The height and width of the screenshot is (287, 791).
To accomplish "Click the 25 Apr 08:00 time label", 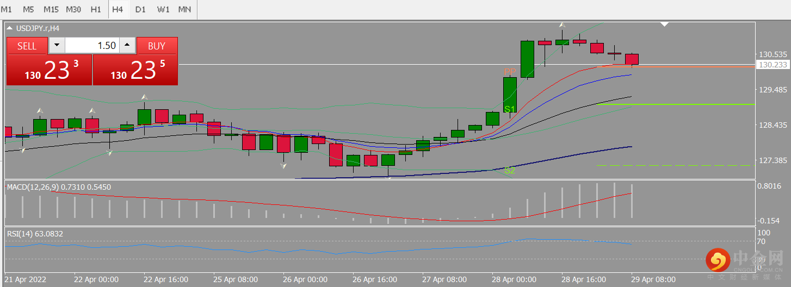I will point(236,279).
